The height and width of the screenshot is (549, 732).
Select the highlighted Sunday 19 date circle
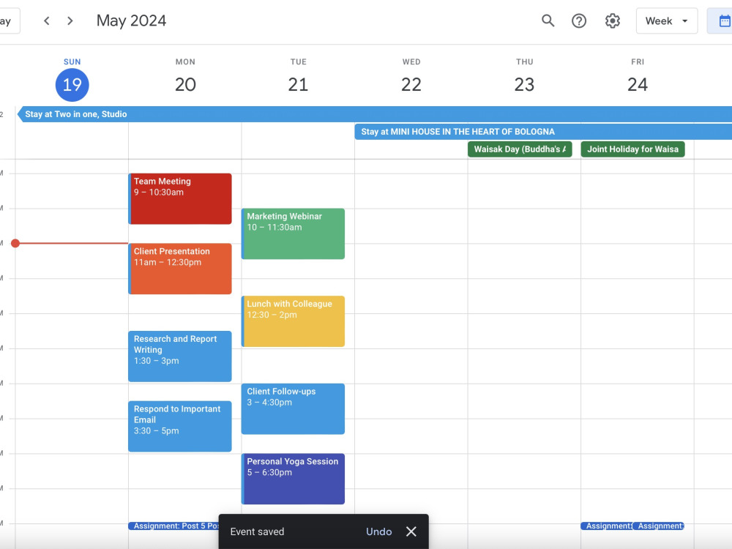(72, 84)
